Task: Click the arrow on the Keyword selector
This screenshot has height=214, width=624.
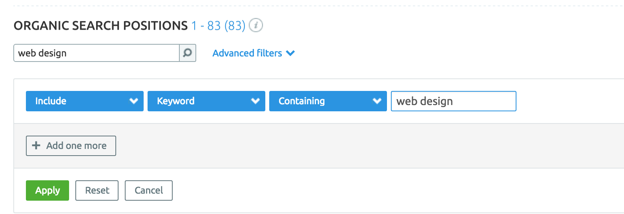Action: [255, 101]
